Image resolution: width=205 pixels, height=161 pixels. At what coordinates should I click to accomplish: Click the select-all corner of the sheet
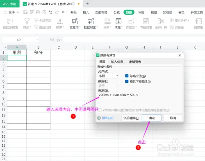tap(5, 47)
